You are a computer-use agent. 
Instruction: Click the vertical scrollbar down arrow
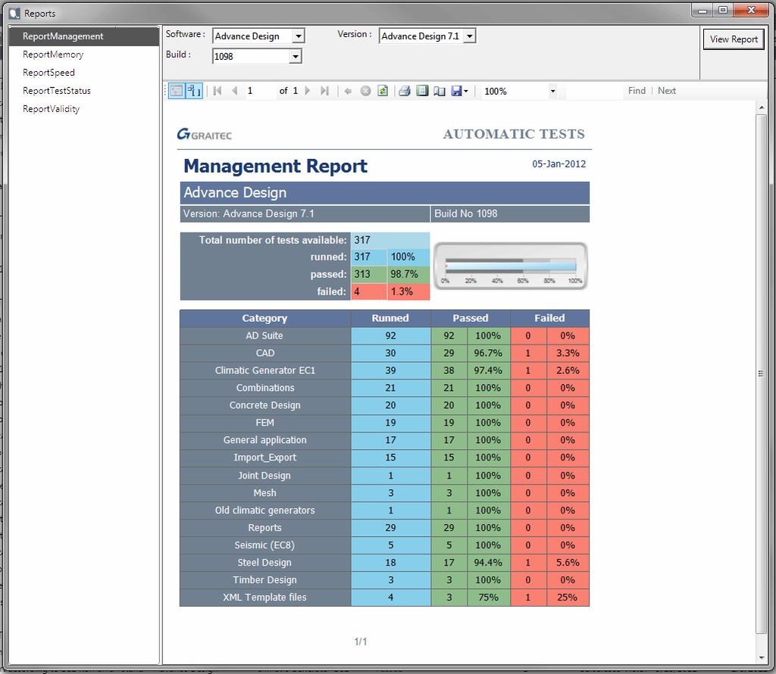[761, 658]
